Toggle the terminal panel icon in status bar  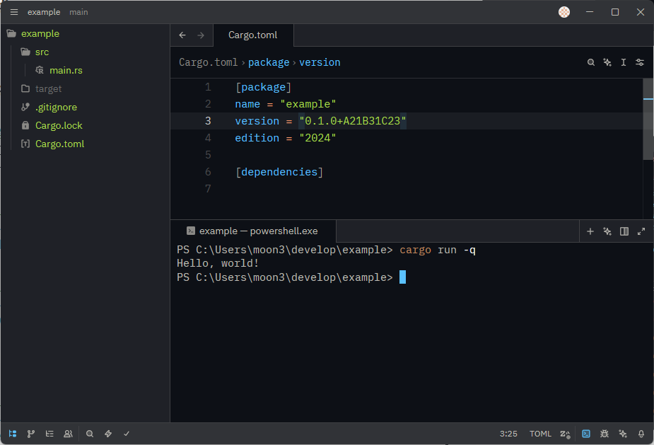tap(586, 434)
